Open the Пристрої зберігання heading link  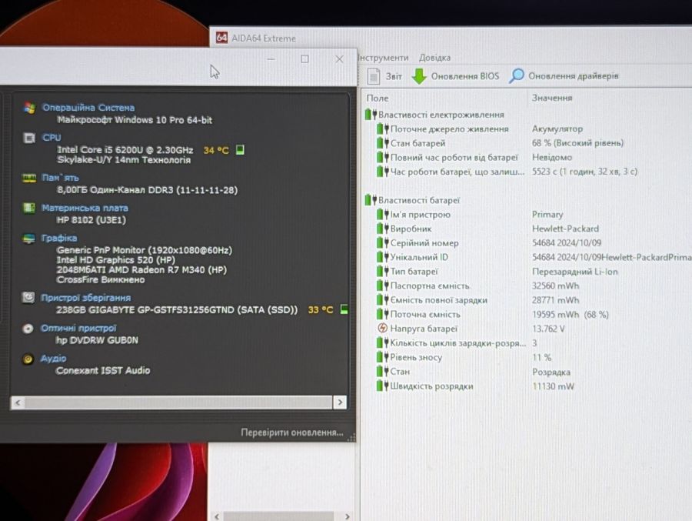coord(85,297)
